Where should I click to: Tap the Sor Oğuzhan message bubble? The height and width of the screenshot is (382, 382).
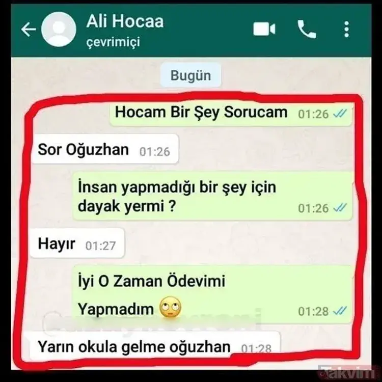click(x=105, y=149)
